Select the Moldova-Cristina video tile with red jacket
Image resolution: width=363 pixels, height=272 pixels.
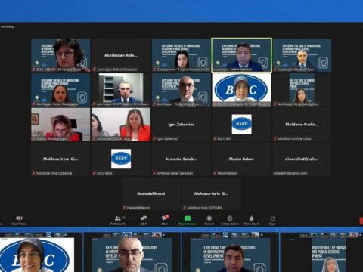(121, 125)
